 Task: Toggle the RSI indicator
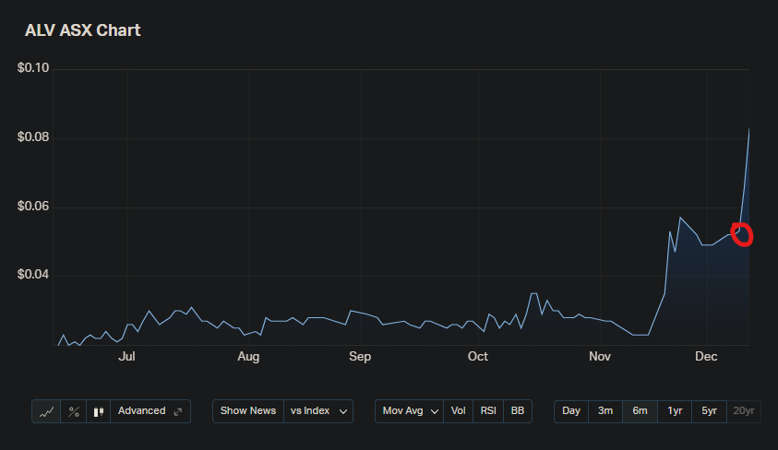point(487,411)
